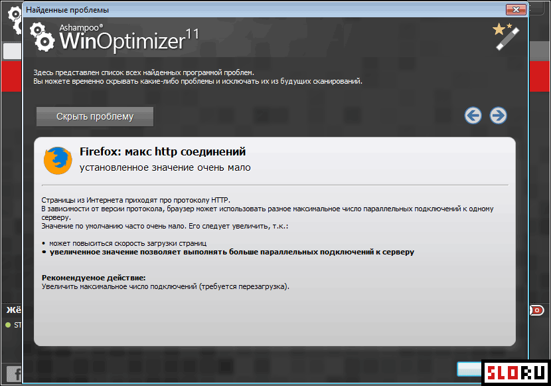Click the WinOptimizer gears logo
The width and height of the screenshot is (551, 386).
pyautogui.click(x=42, y=37)
